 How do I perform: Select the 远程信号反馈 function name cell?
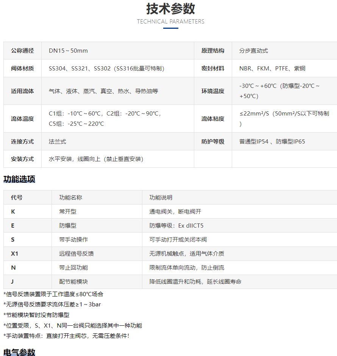pyautogui.click(x=76, y=254)
